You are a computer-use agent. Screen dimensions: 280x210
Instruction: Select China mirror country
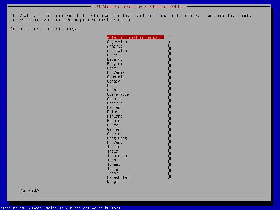pos(112,90)
